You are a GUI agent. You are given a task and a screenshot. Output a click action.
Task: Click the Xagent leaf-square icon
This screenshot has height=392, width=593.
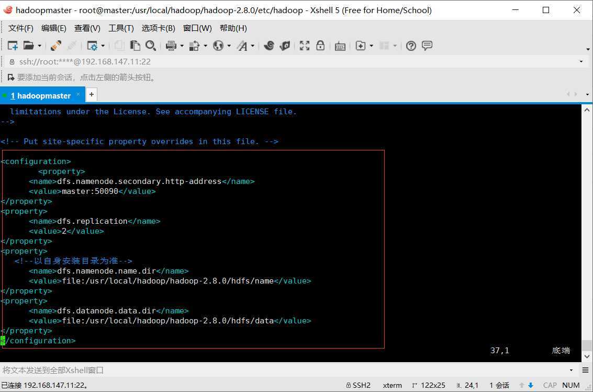coord(285,46)
